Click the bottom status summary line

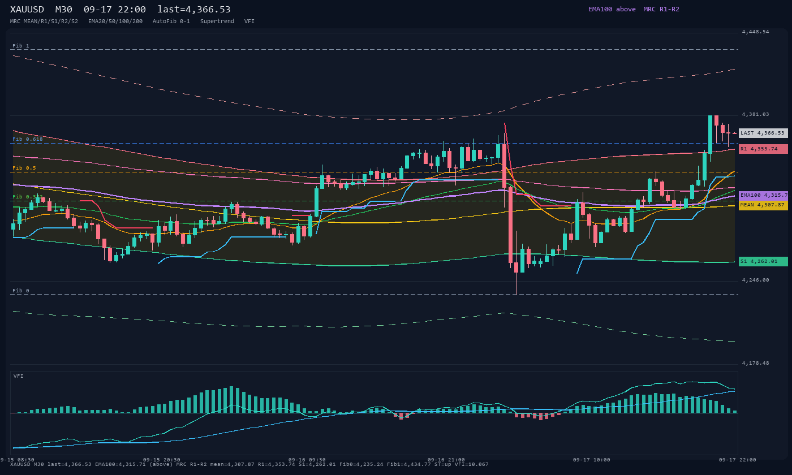click(249, 464)
